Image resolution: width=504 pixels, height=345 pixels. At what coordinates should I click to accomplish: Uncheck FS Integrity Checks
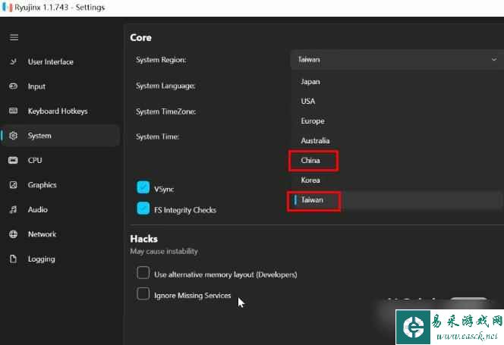143,209
